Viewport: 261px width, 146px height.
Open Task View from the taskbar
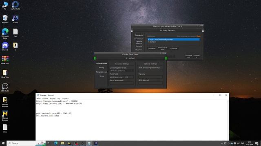(49, 143)
